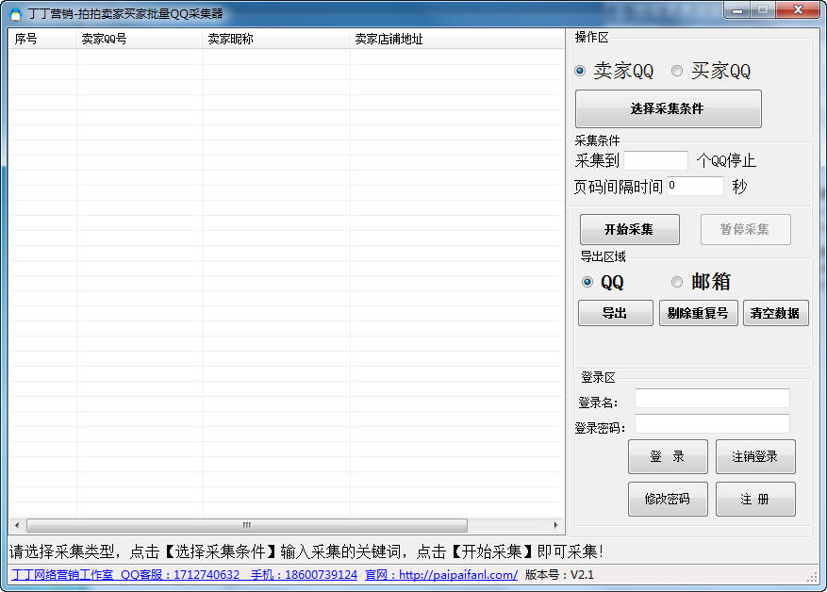
Task: Open the 丁丁网络营销工作室 contact link
Action: pyautogui.click(x=184, y=575)
